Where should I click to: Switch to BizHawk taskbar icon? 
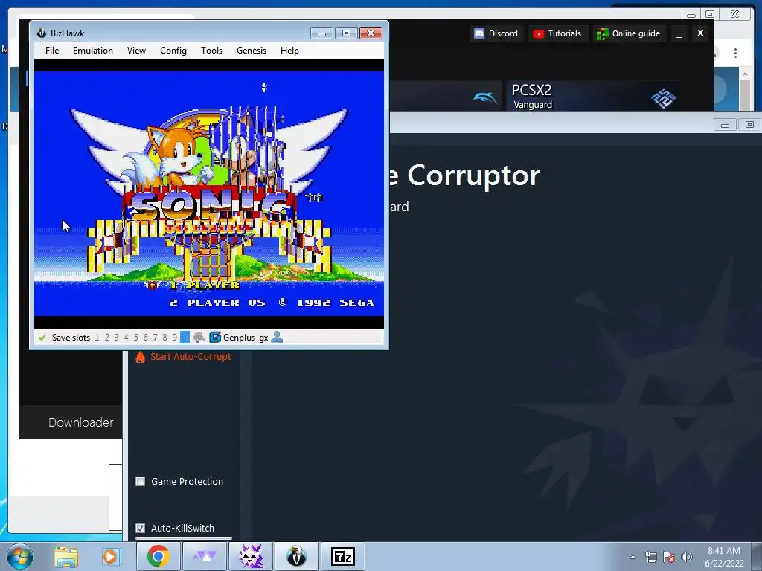coord(297,556)
